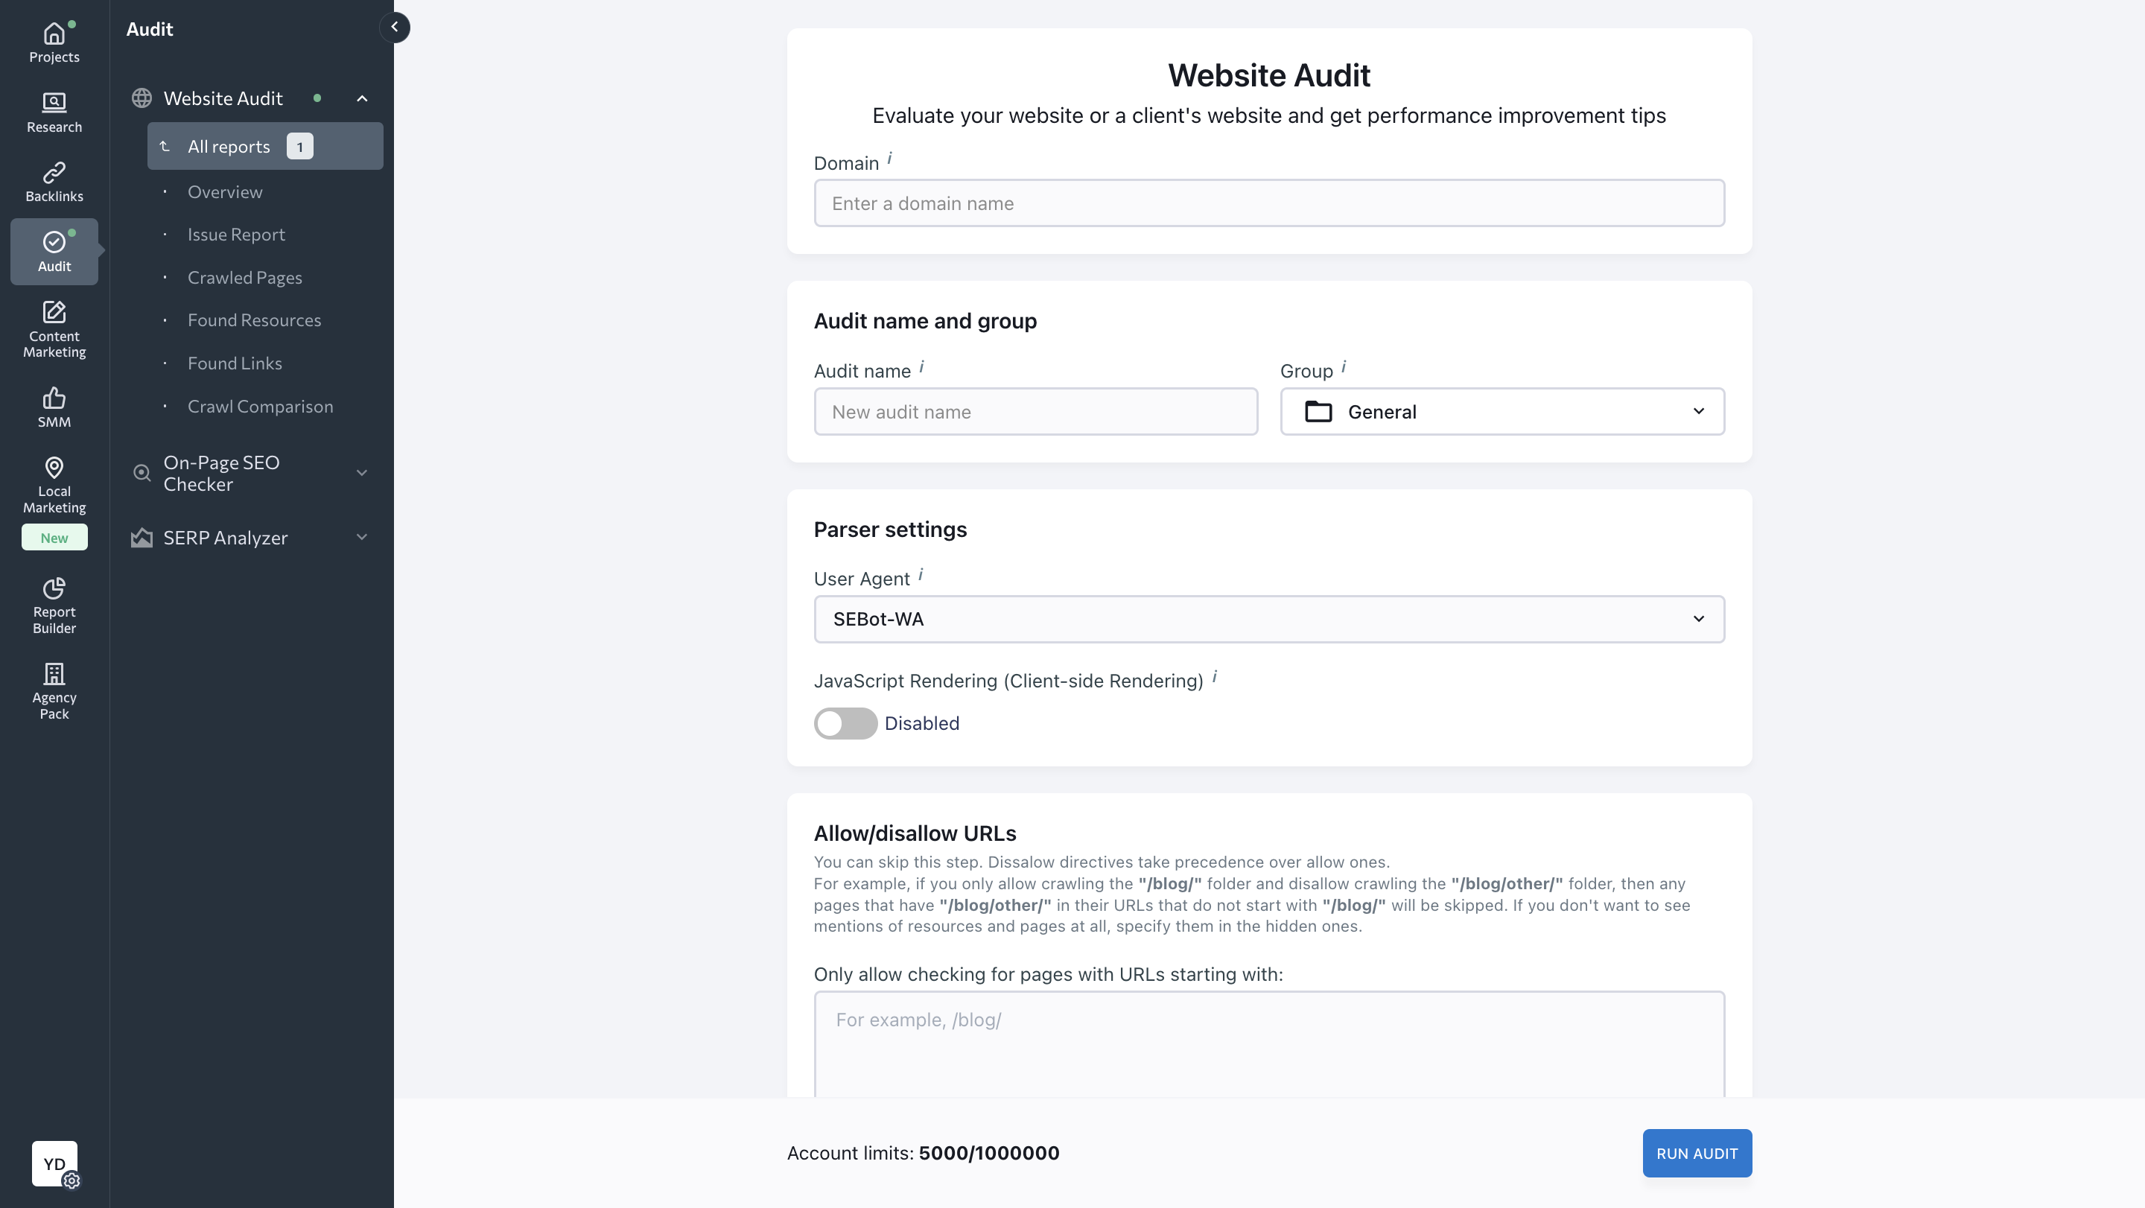The height and width of the screenshot is (1208, 2145).
Task: Open Local Marketing pin icon
Action: pos(54,468)
